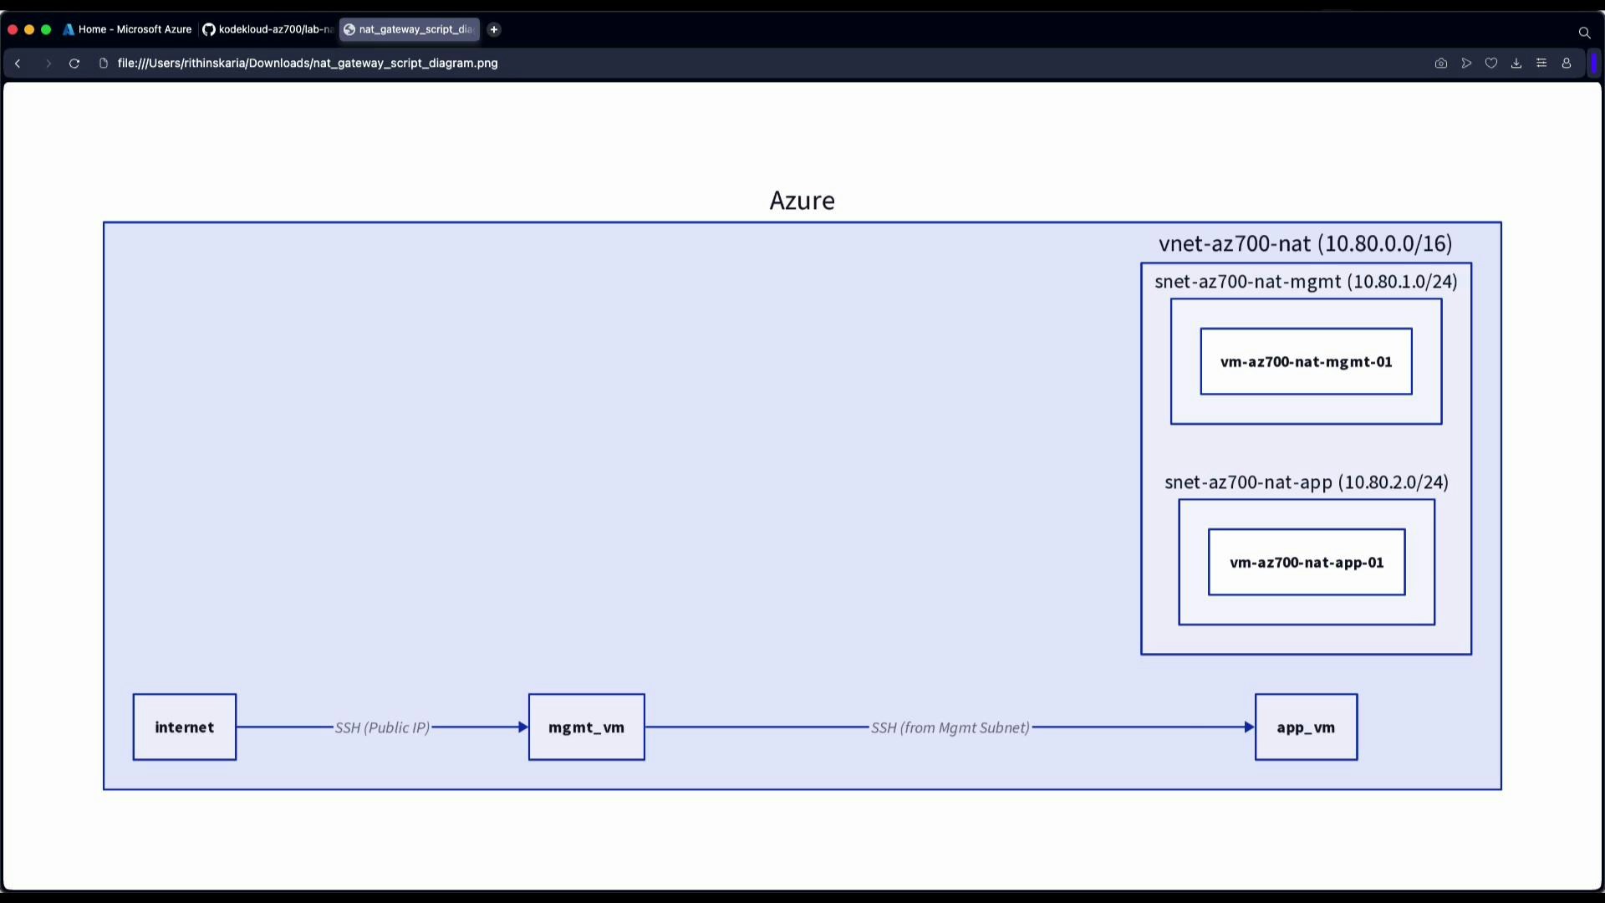Click the GitHub icon on the kodekloud tab

pyautogui.click(x=209, y=29)
